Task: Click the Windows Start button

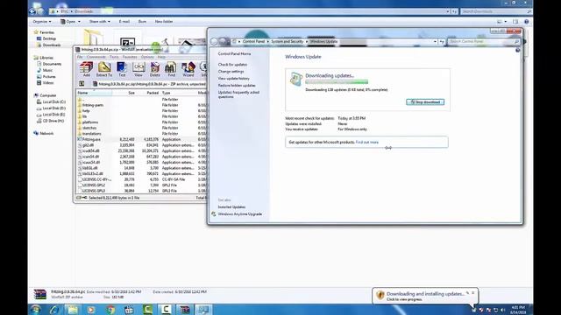Action: pyautogui.click(x=36, y=309)
